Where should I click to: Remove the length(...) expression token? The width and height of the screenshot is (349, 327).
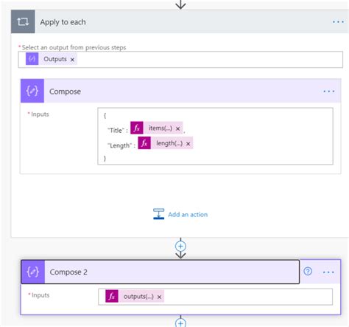pos(188,144)
